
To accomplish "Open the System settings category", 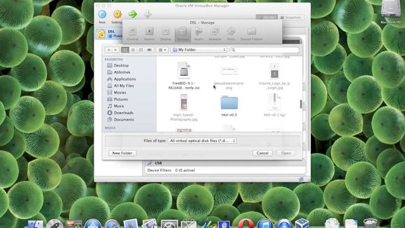I will click(x=149, y=34).
